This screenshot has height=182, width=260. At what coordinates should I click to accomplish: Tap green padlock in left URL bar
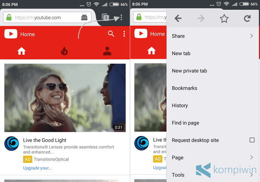(x=9, y=17)
